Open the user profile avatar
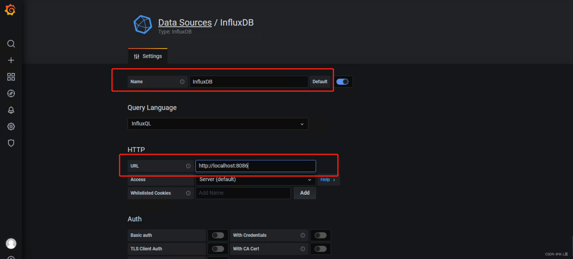573x259 pixels. coord(11,243)
